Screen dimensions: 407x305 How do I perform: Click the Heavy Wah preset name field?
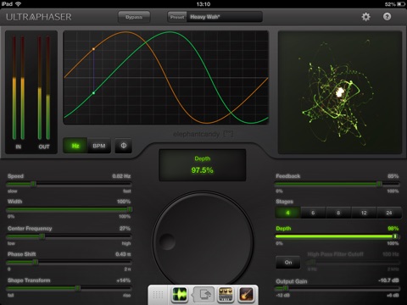point(225,17)
